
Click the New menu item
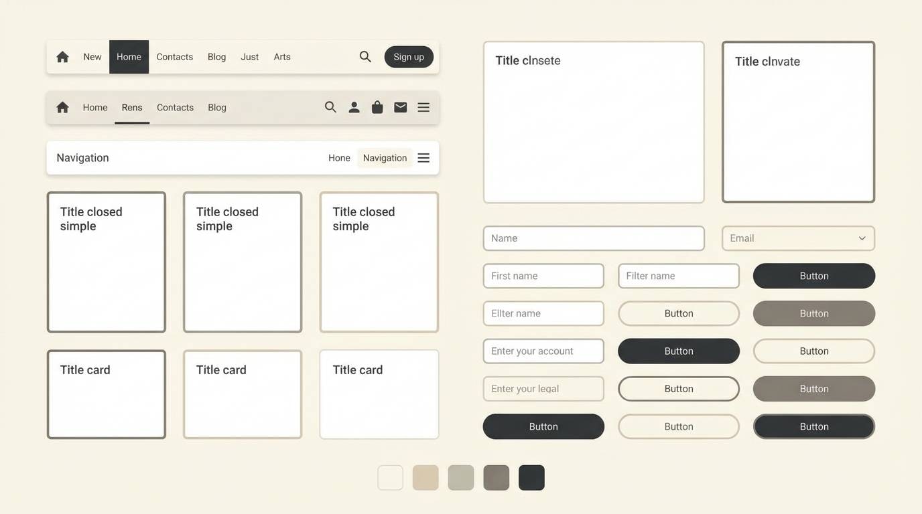[x=92, y=56]
